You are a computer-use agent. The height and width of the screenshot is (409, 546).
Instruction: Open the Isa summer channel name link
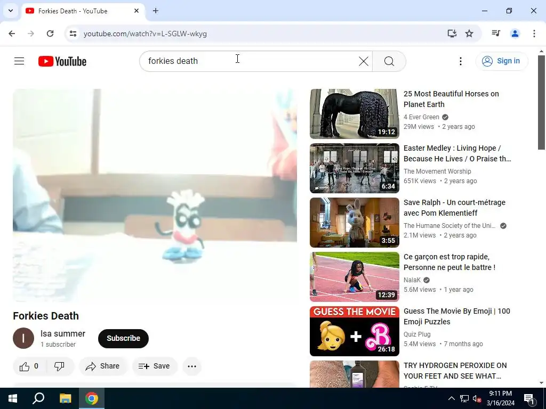[x=63, y=333]
